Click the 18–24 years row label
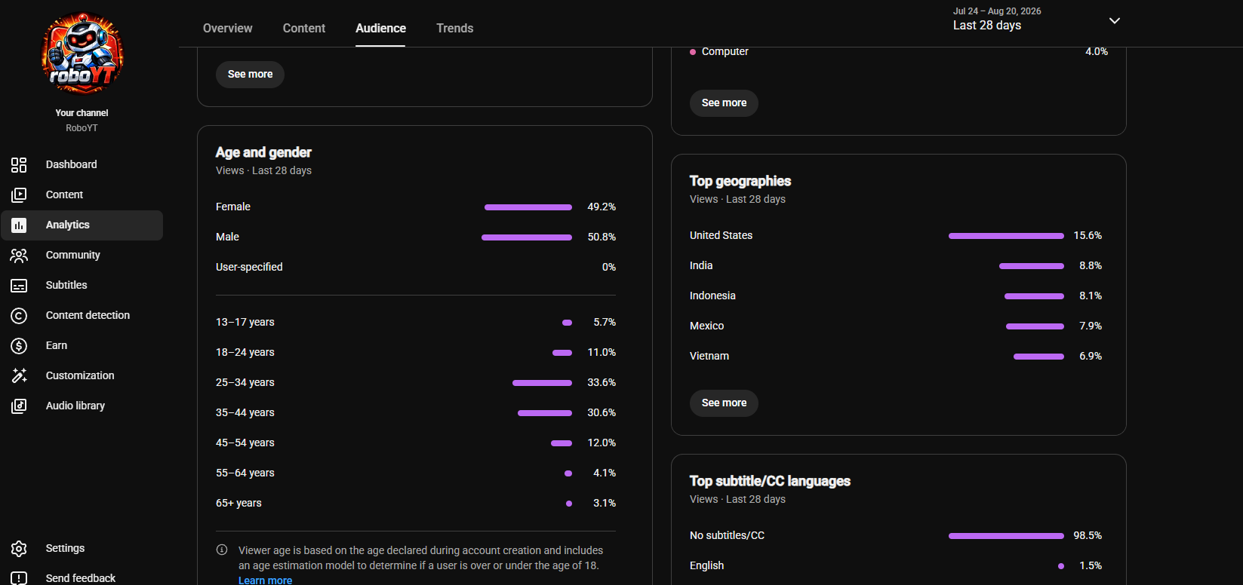This screenshot has height=585, width=1243. point(245,352)
